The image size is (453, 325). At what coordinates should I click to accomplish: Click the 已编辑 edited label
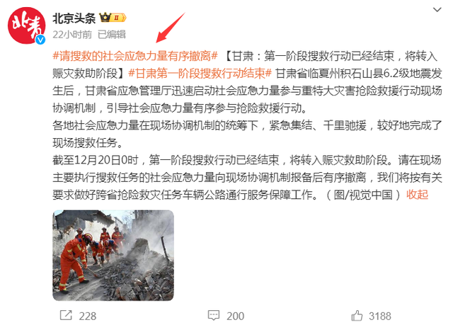point(112,35)
